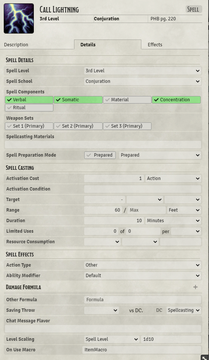Open the Level Scaling mode dropdown

coord(112,339)
